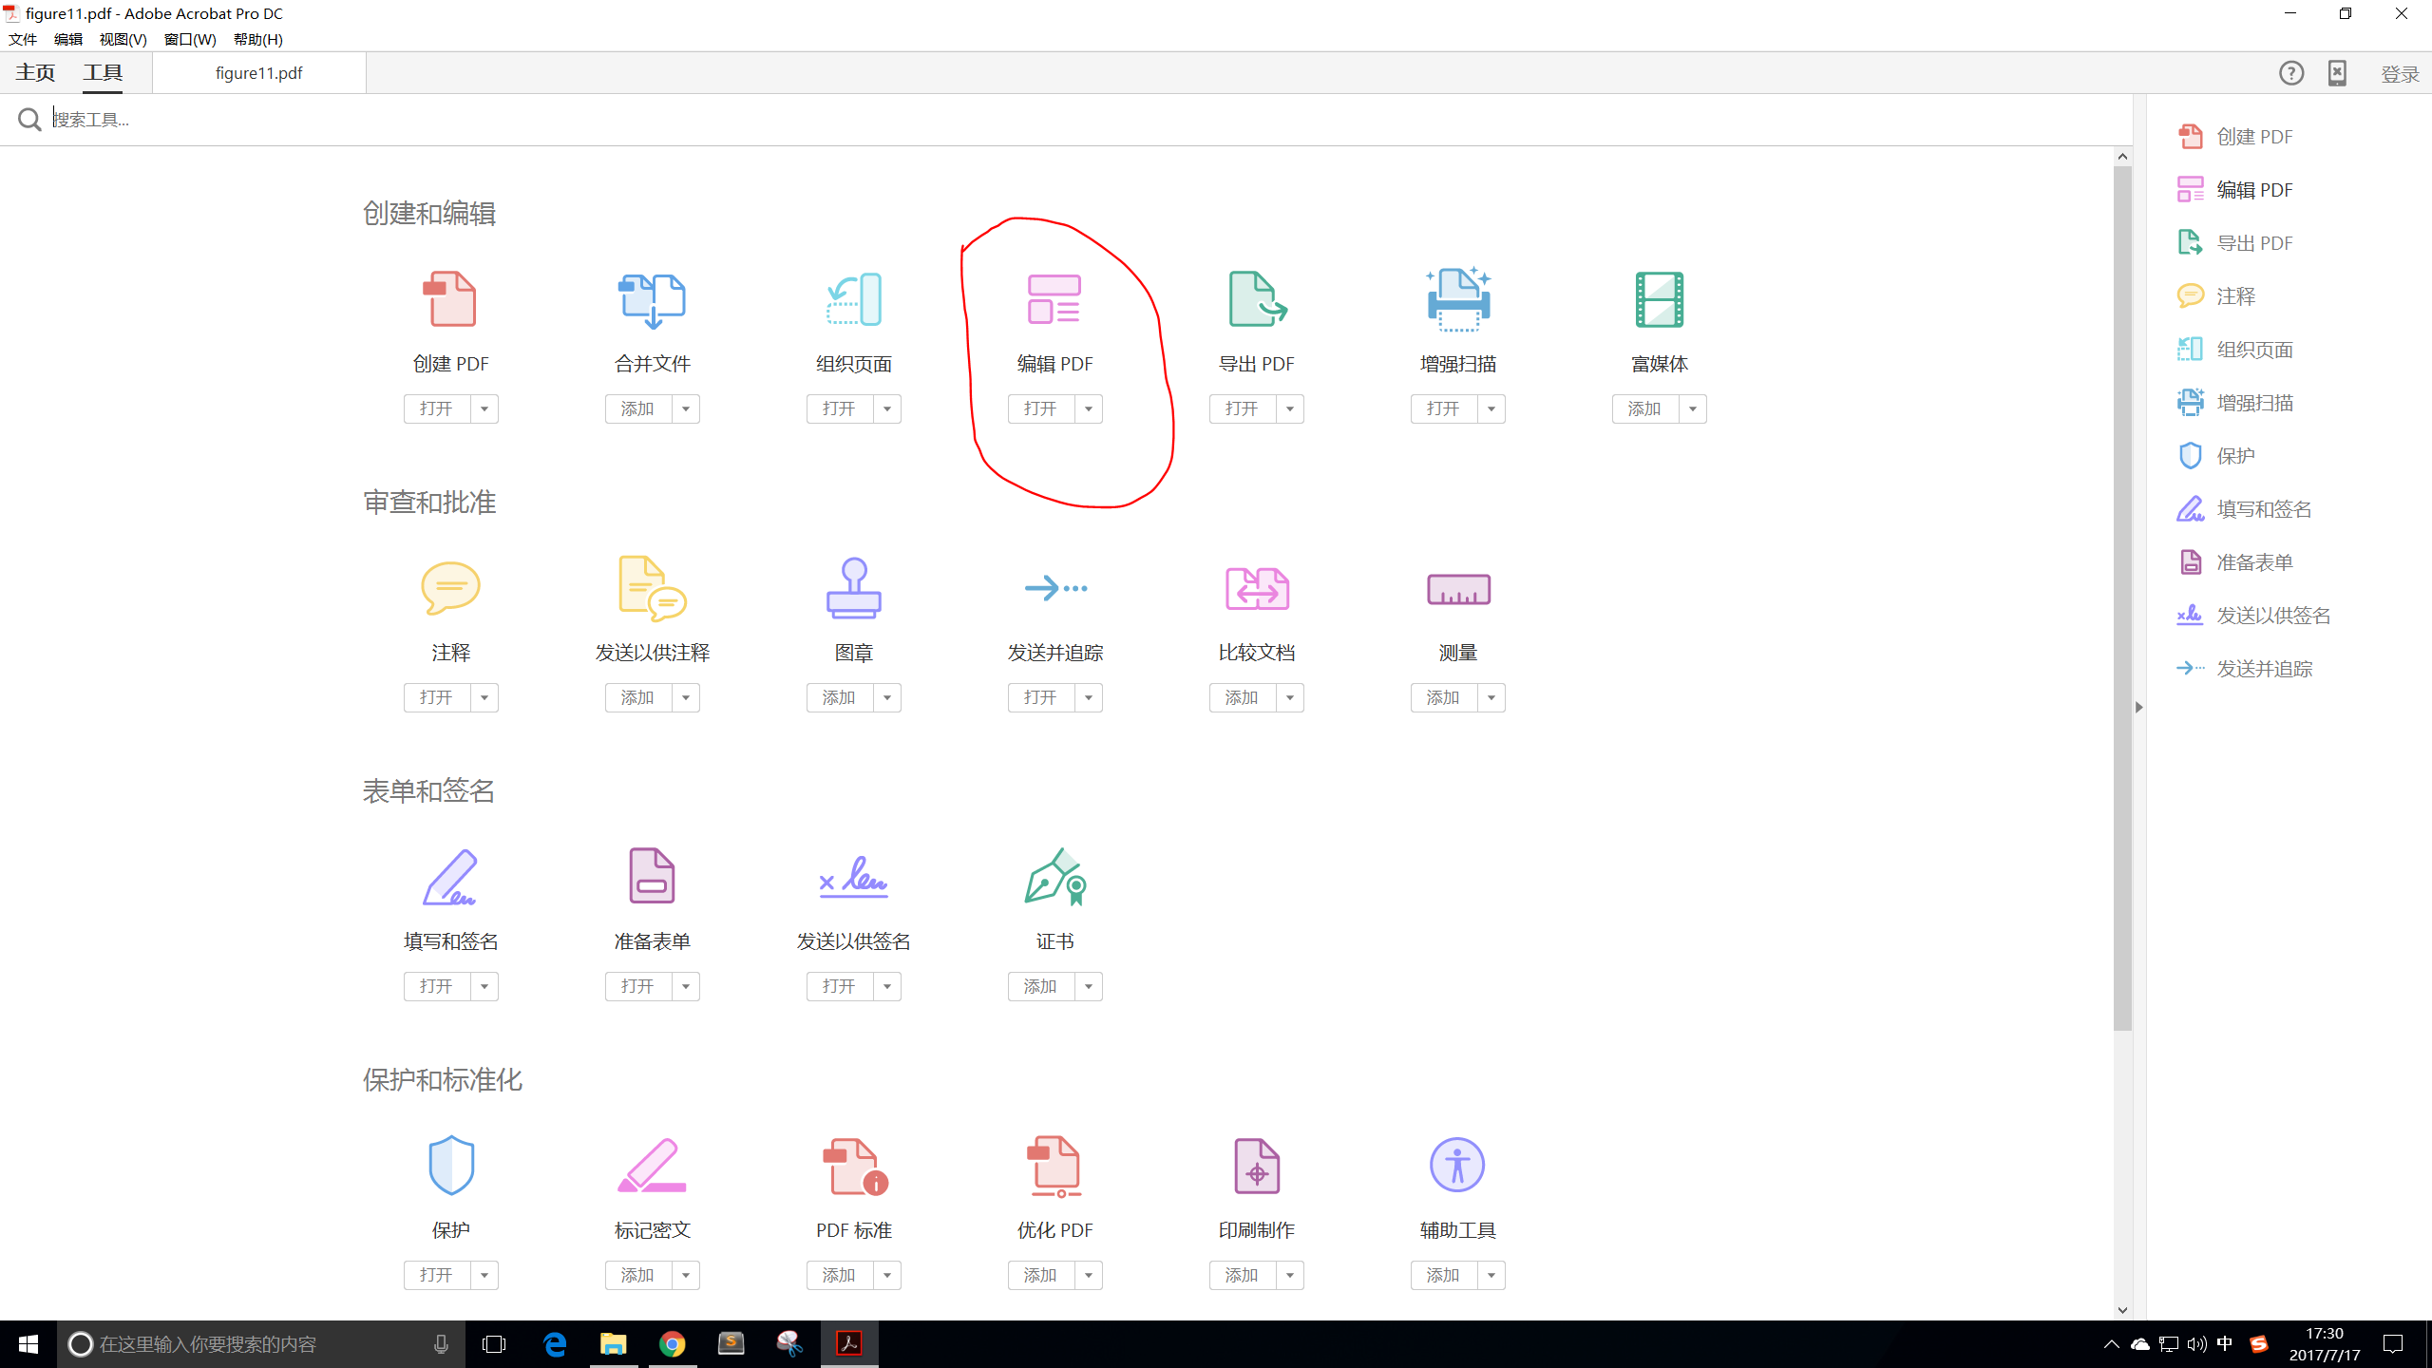
Task: Open the 帮助(H) menu
Action: pos(258,39)
